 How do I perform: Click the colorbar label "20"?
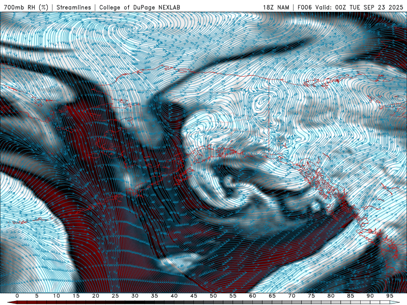(96, 296)
